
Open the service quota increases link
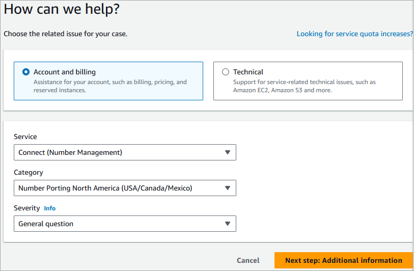354,34
